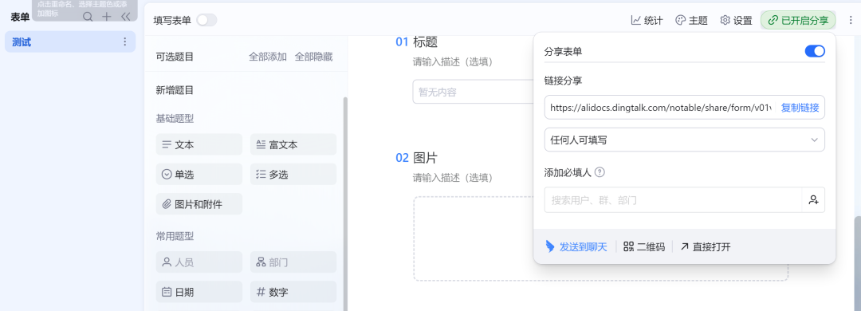This screenshot has width=861, height=311.
Task: Add a 图片和附件 question
Action: click(199, 204)
